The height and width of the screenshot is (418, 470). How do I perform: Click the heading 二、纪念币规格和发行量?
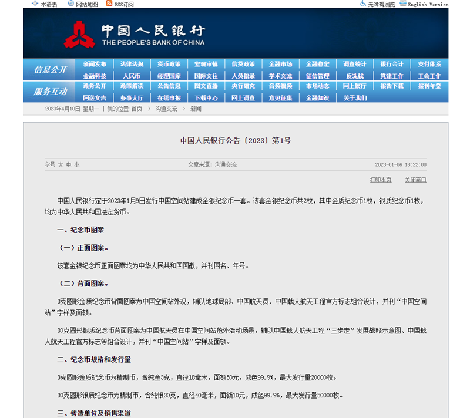[94, 360]
